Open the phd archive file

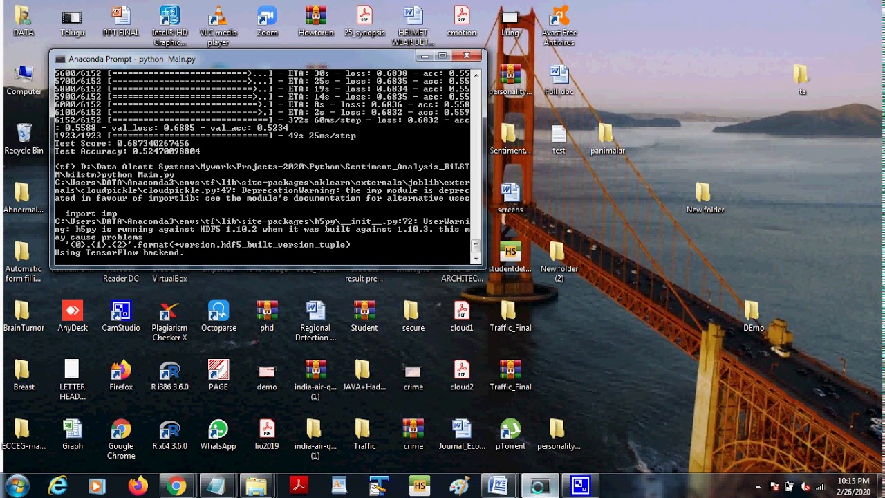tap(267, 317)
